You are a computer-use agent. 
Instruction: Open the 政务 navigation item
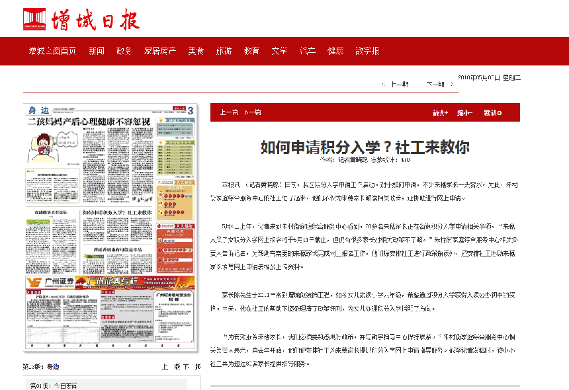[x=124, y=51]
